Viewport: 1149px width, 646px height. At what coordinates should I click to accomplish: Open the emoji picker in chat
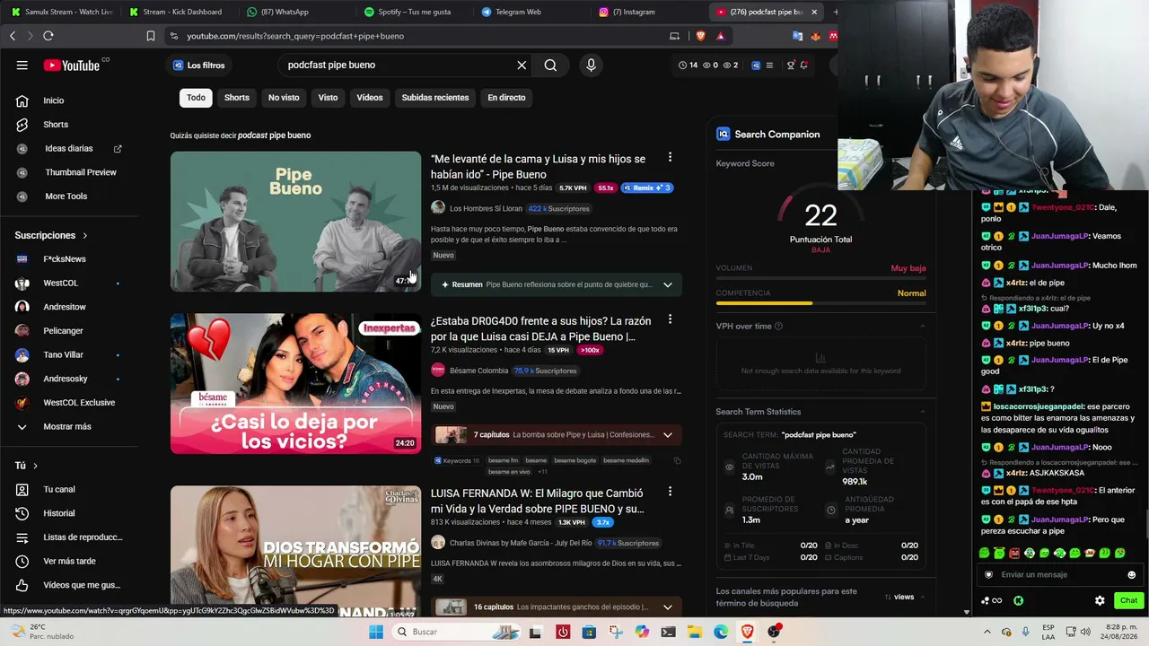[x=1131, y=575]
